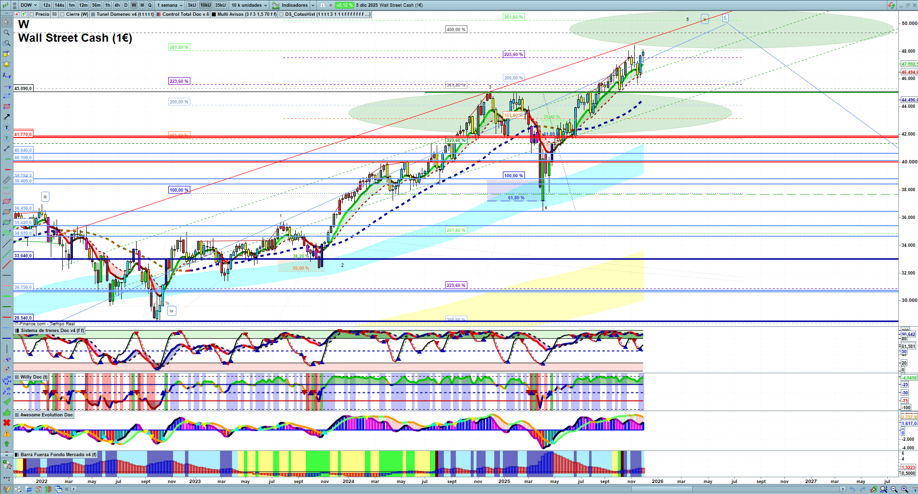Click the info icon next to Indicadores

tap(322, 5)
